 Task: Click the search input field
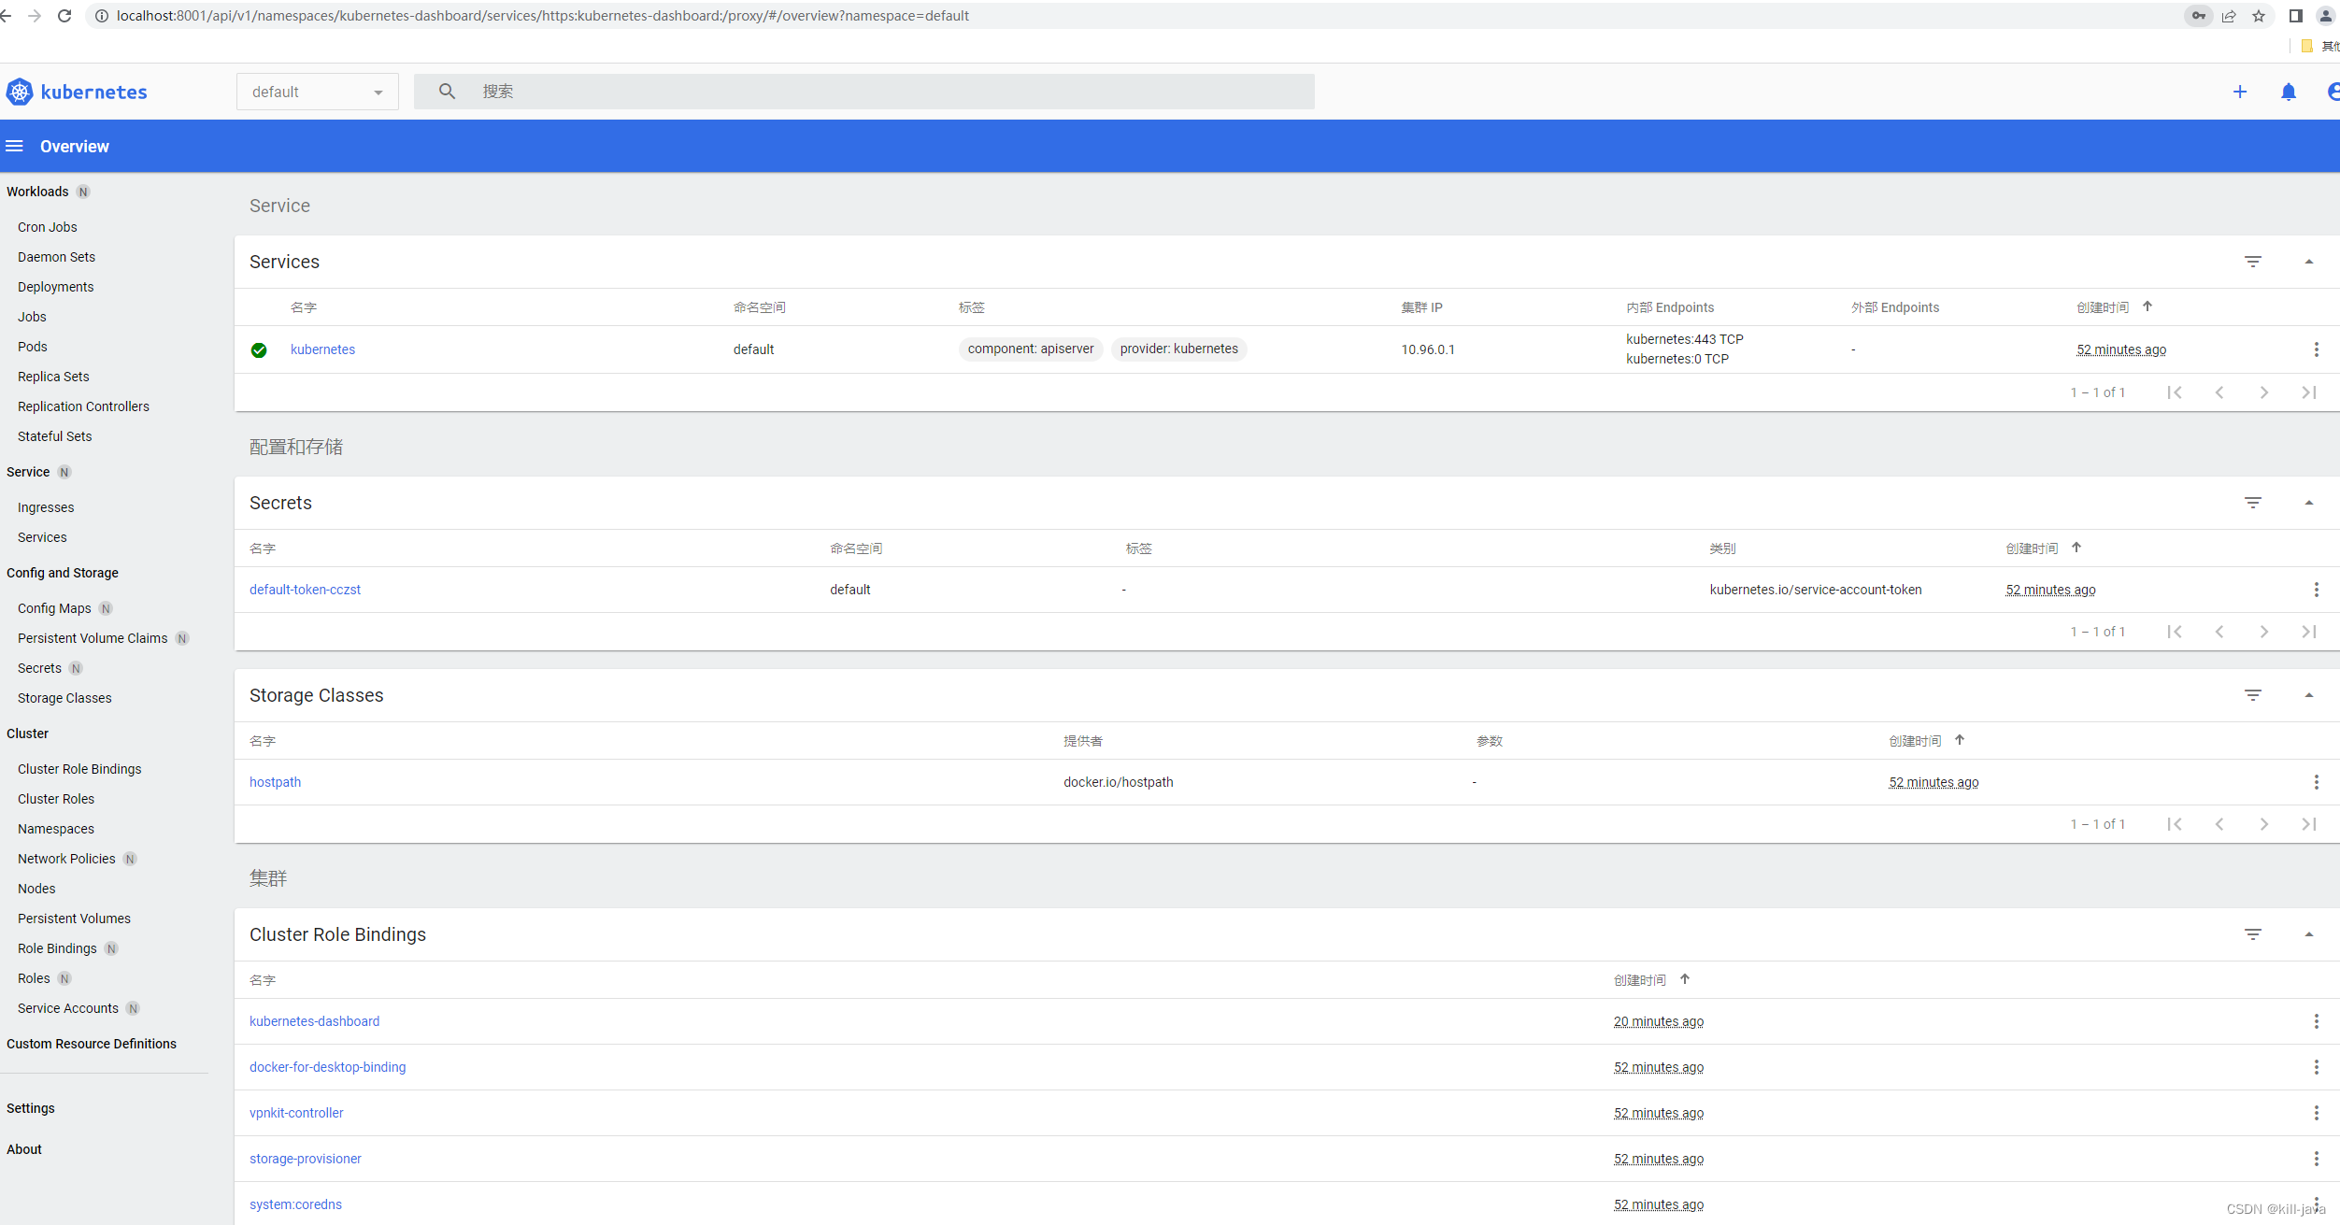pyautogui.click(x=864, y=92)
